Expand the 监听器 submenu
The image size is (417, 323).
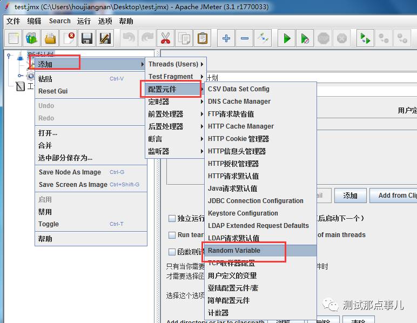pos(176,152)
